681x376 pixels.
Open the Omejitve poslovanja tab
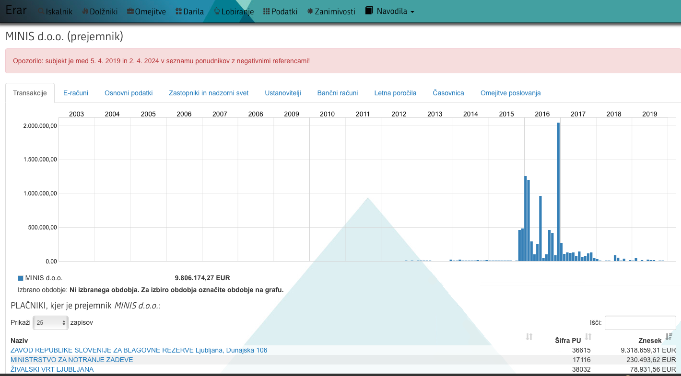(x=511, y=93)
